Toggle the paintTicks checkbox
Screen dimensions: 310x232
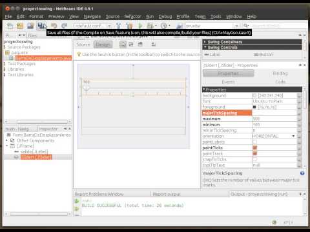click(255, 148)
